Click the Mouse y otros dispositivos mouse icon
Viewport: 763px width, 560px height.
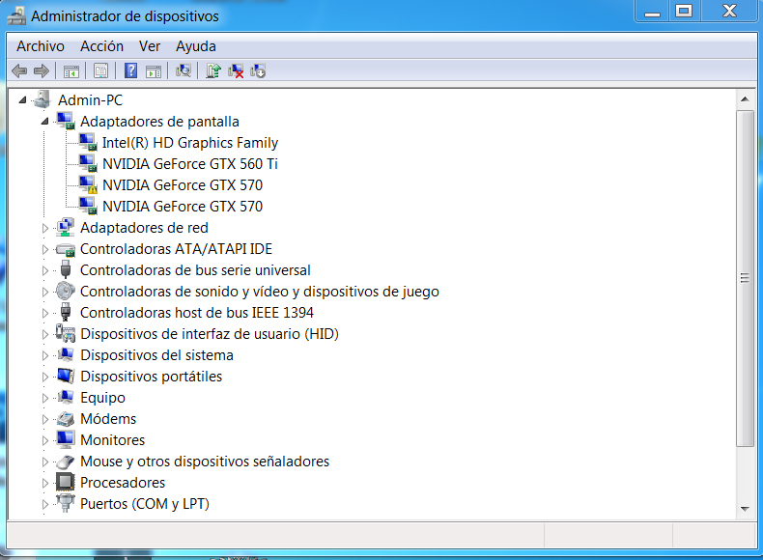pos(66,462)
